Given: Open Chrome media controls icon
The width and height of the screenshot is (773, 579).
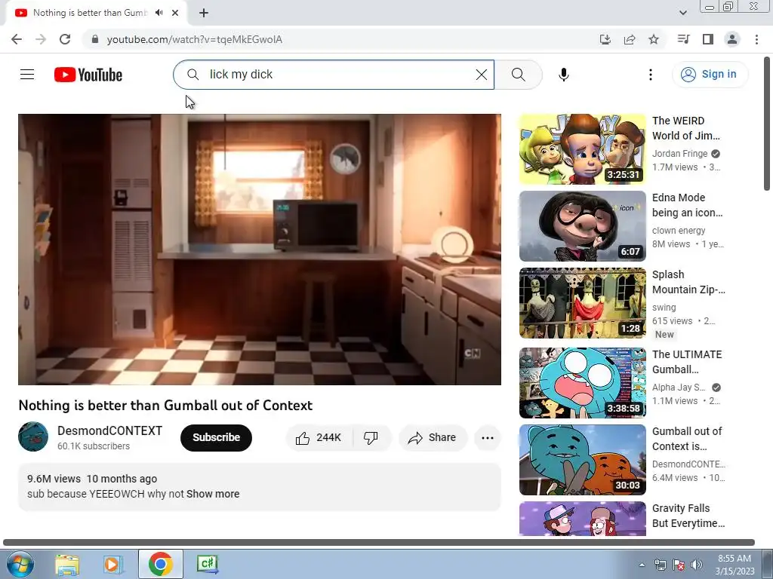Looking at the screenshot, I should 683,39.
